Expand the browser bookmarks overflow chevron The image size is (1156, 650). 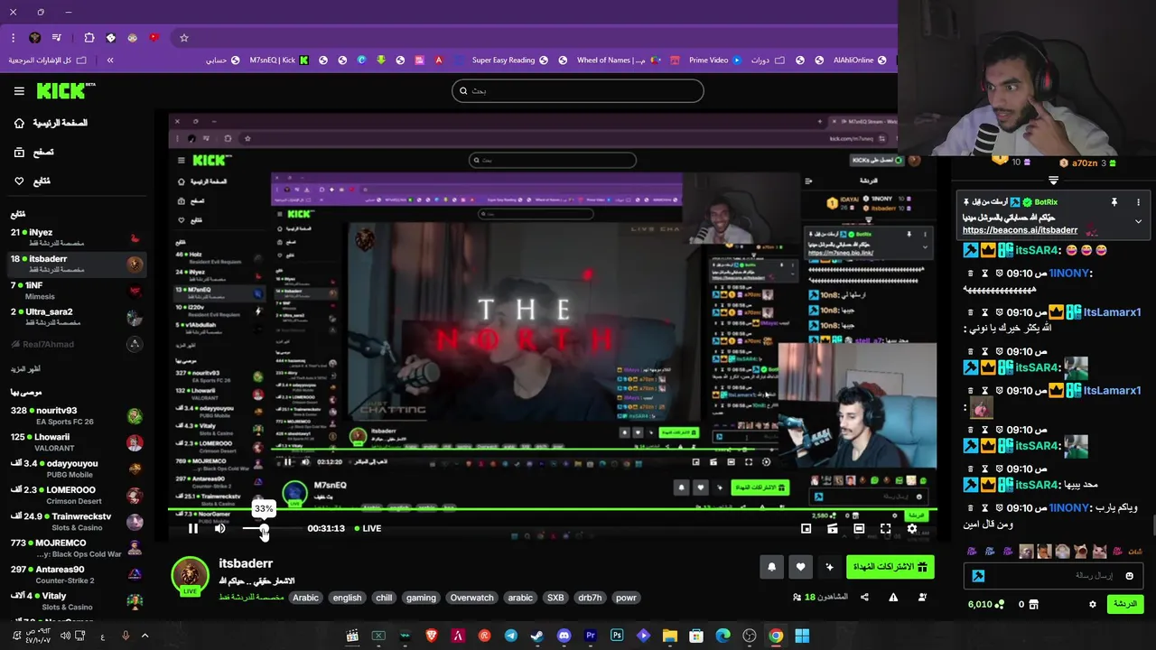(110, 60)
